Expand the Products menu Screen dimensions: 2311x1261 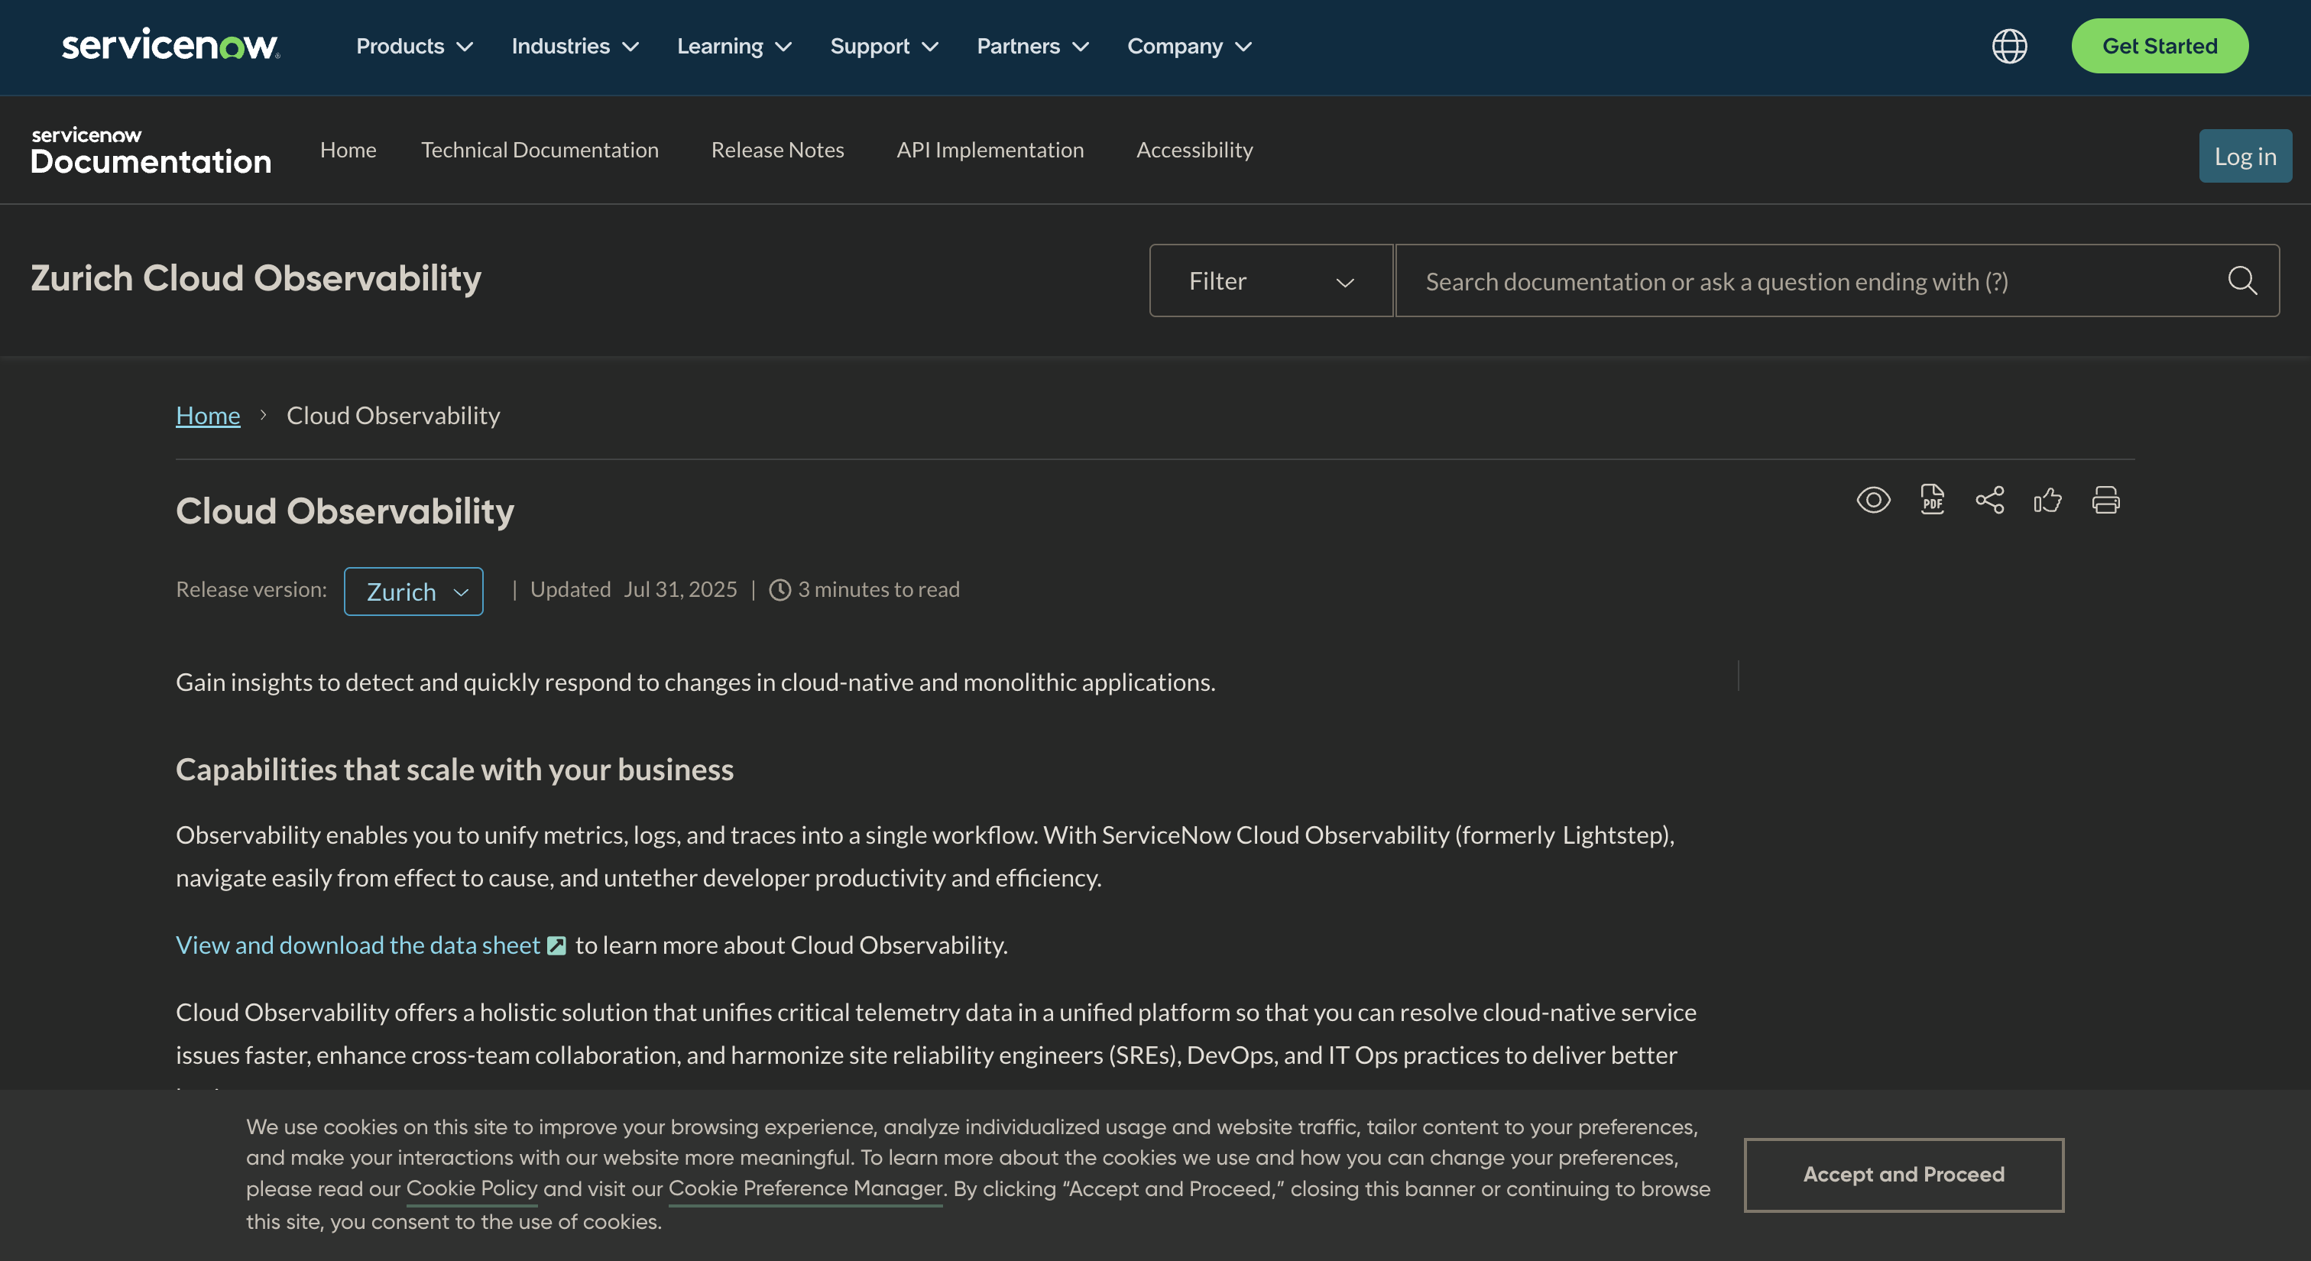(x=413, y=46)
